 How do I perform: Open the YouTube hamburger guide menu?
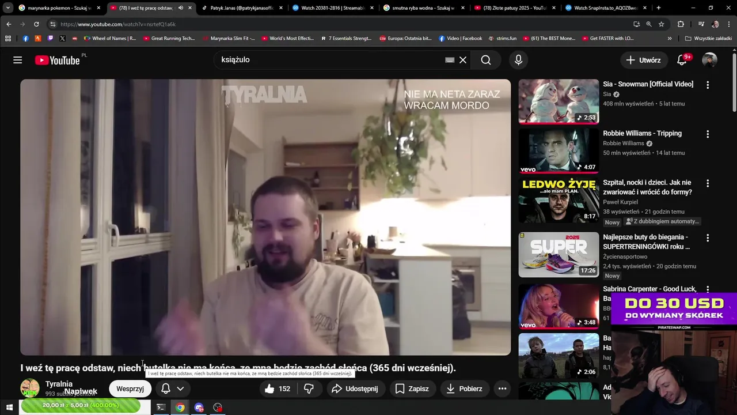coord(18,60)
